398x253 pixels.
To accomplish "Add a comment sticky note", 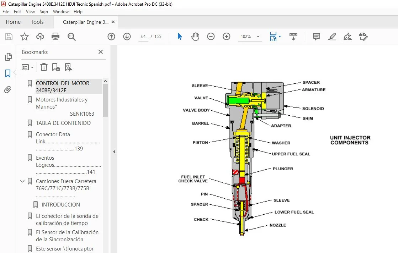I will 316,37.
